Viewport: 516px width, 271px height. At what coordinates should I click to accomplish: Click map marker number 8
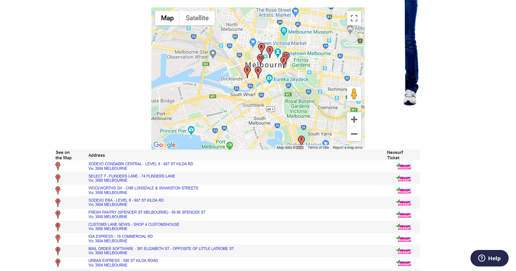click(x=261, y=48)
